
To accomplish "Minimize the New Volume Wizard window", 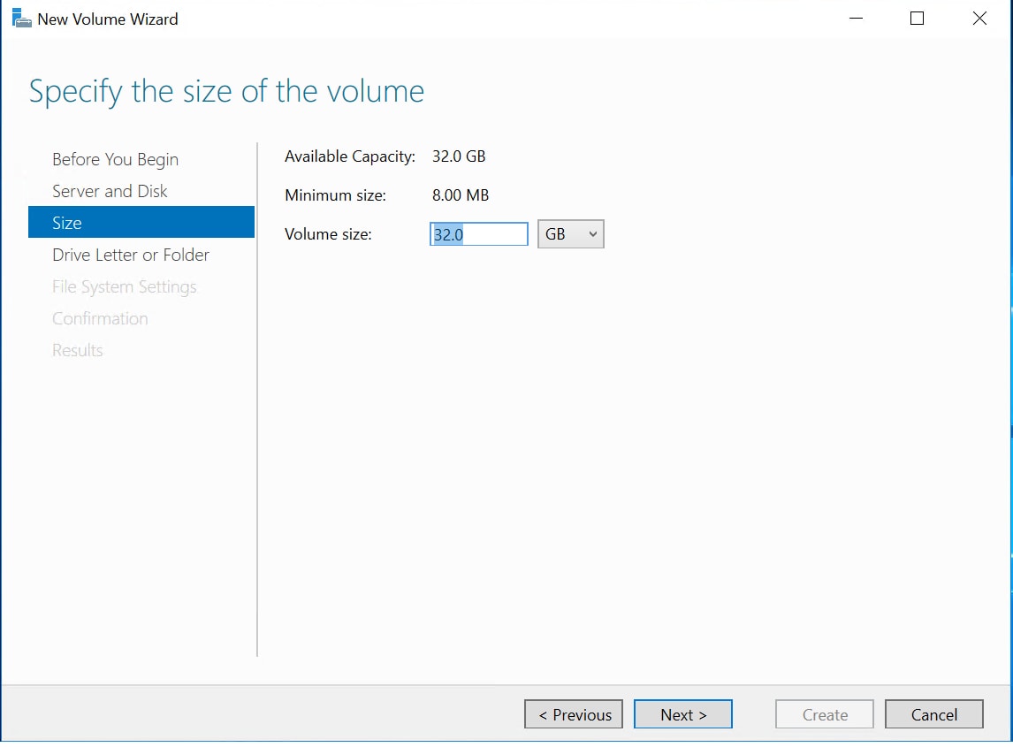I will click(x=855, y=19).
